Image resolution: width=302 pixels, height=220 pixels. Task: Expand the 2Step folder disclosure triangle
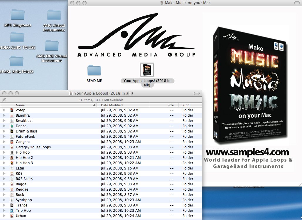(x=4, y=110)
